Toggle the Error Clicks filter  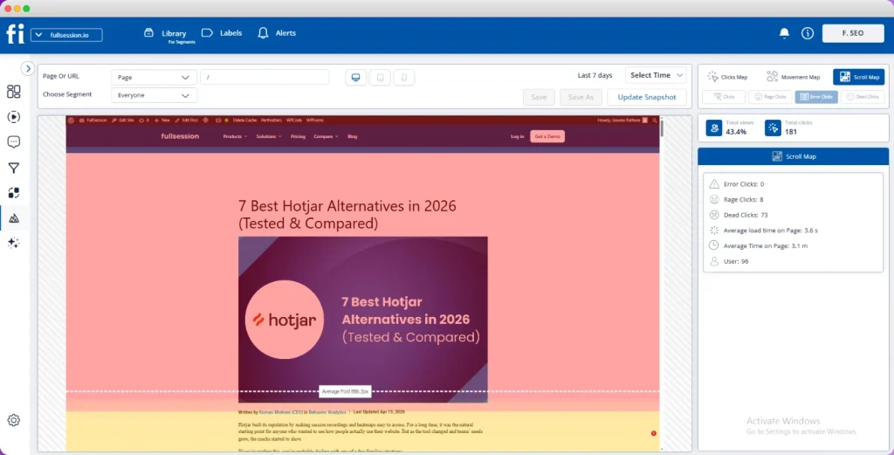tap(816, 97)
